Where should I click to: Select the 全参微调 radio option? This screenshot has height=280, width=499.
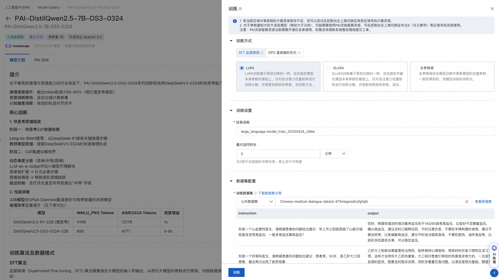[x=416, y=68]
